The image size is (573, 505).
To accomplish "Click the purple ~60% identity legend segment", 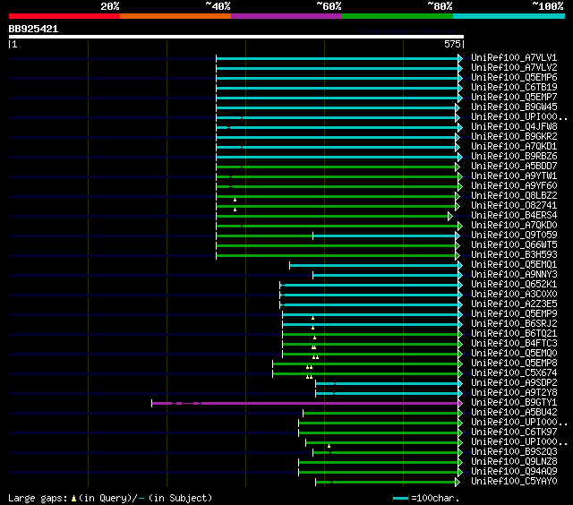I will point(286,16).
